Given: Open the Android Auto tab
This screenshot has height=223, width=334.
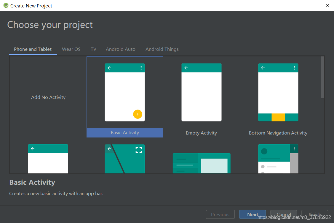Looking at the screenshot, I should coord(121,49).
